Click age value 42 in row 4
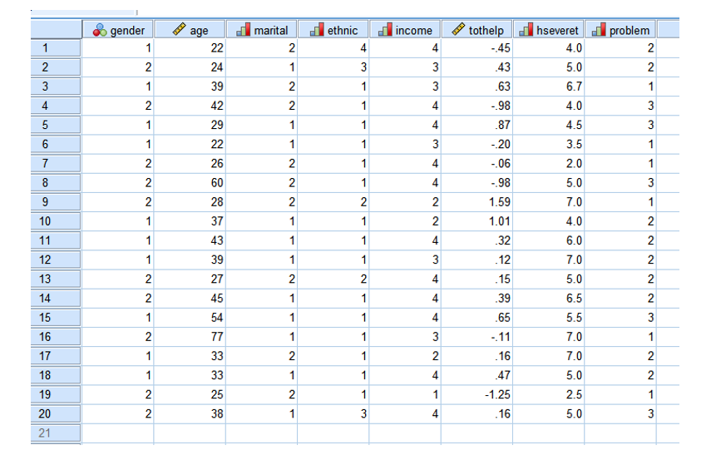This screenshot has height=460, width=721. [217, 106]
